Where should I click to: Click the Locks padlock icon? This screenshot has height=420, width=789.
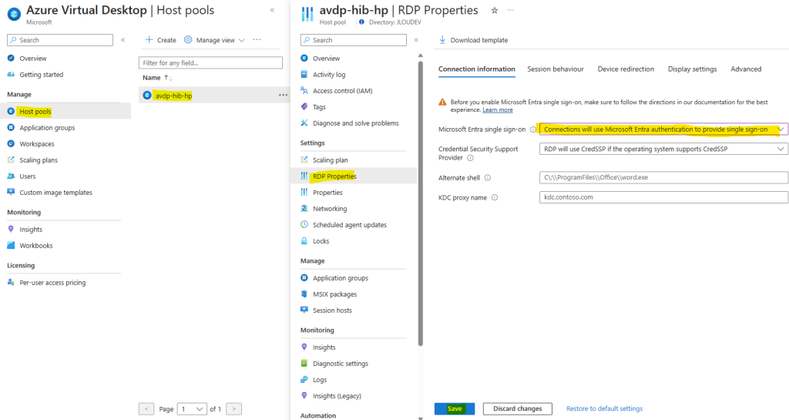click(x=304, y=241)
